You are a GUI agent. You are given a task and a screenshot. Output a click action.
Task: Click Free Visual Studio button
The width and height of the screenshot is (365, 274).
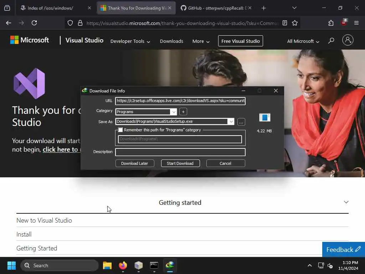coord(241,41)
